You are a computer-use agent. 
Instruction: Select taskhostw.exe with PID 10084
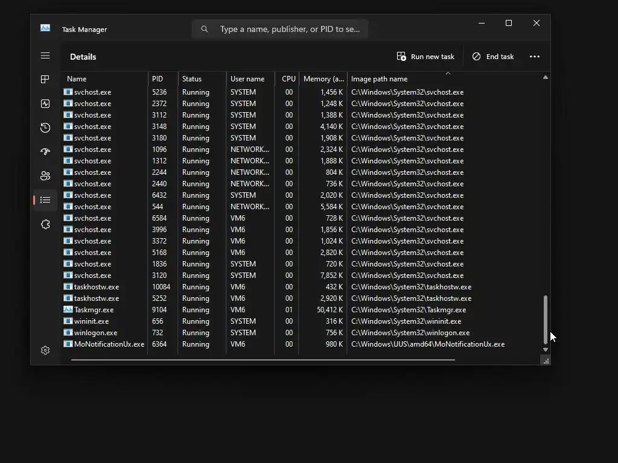coord(302,286)
